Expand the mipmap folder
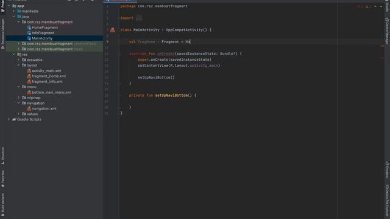The width and height of the screenshot is (390, 219). point(19,97)
